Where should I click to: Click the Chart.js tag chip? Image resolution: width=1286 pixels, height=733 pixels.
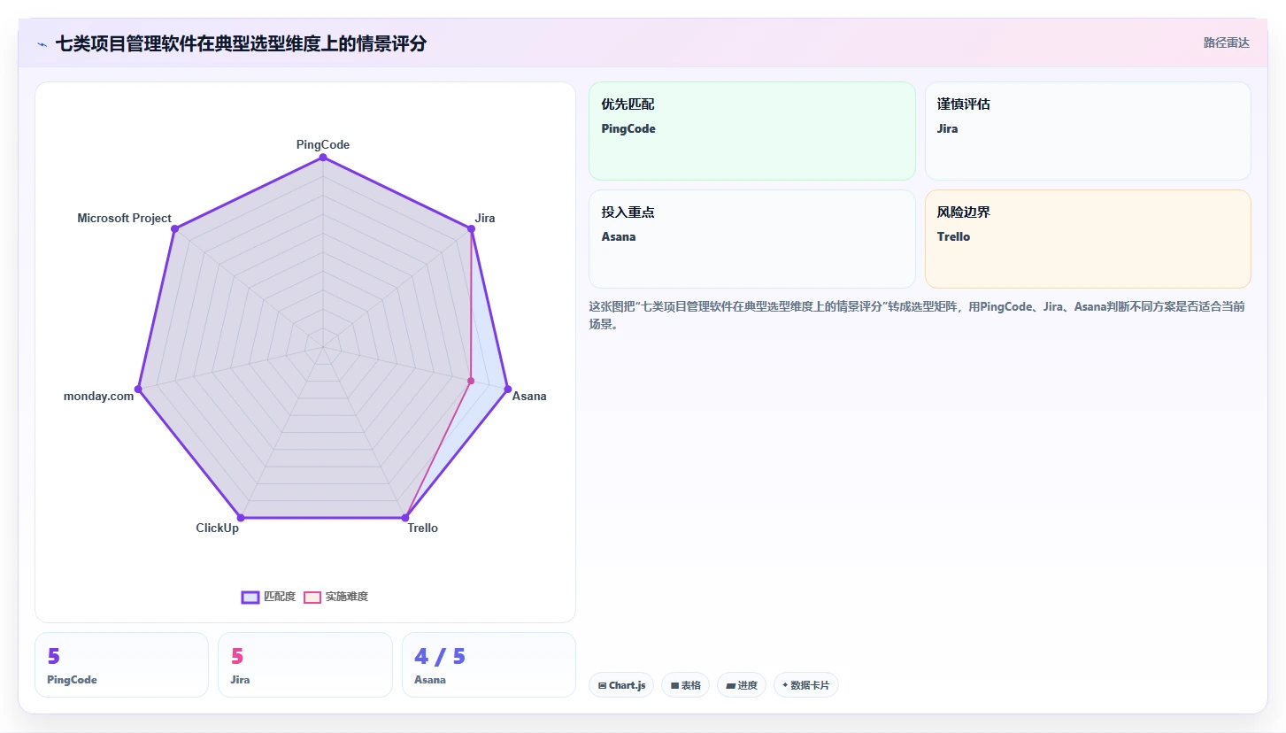621,685
